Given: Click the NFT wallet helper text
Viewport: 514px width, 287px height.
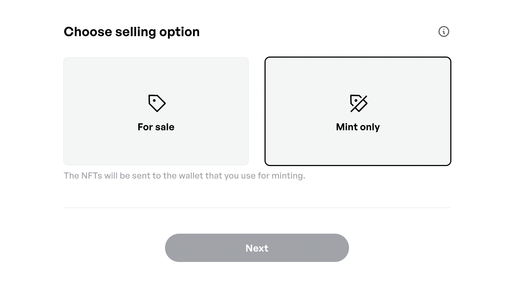Looking at the screenshot, I should click(x=184, y=176).
